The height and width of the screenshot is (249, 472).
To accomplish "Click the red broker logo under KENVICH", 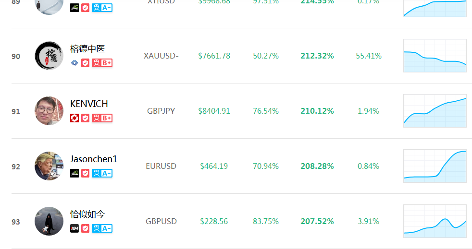I will click(75, 118).
